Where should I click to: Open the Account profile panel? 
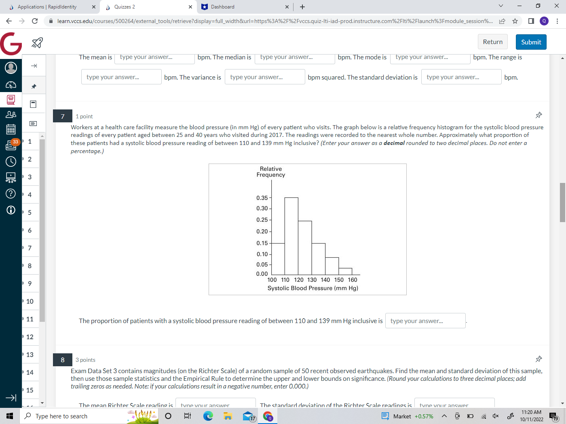coord(10,67)
